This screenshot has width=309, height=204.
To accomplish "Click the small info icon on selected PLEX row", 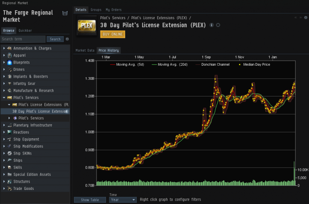I will coord(67,111).
